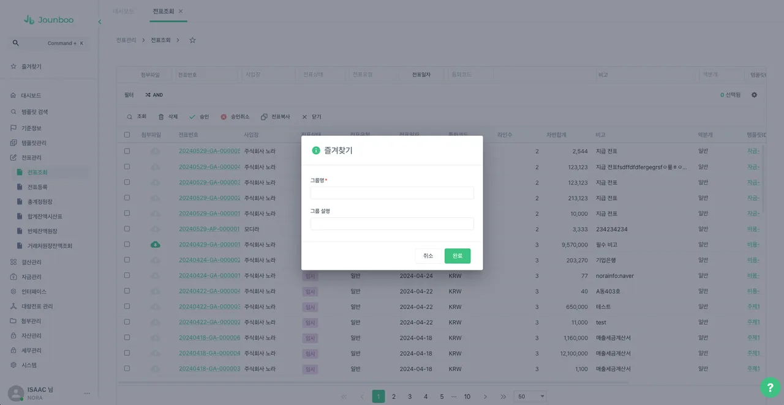Viewport: 784px width, 405px height.
Task: Jump to last page double-arrow
Action: [503, 396]
